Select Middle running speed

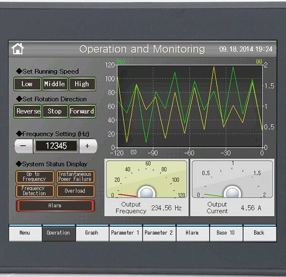(54, 84)
